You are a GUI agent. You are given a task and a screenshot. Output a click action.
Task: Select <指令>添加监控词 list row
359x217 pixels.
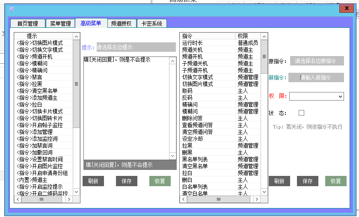(x=44, y=139)
